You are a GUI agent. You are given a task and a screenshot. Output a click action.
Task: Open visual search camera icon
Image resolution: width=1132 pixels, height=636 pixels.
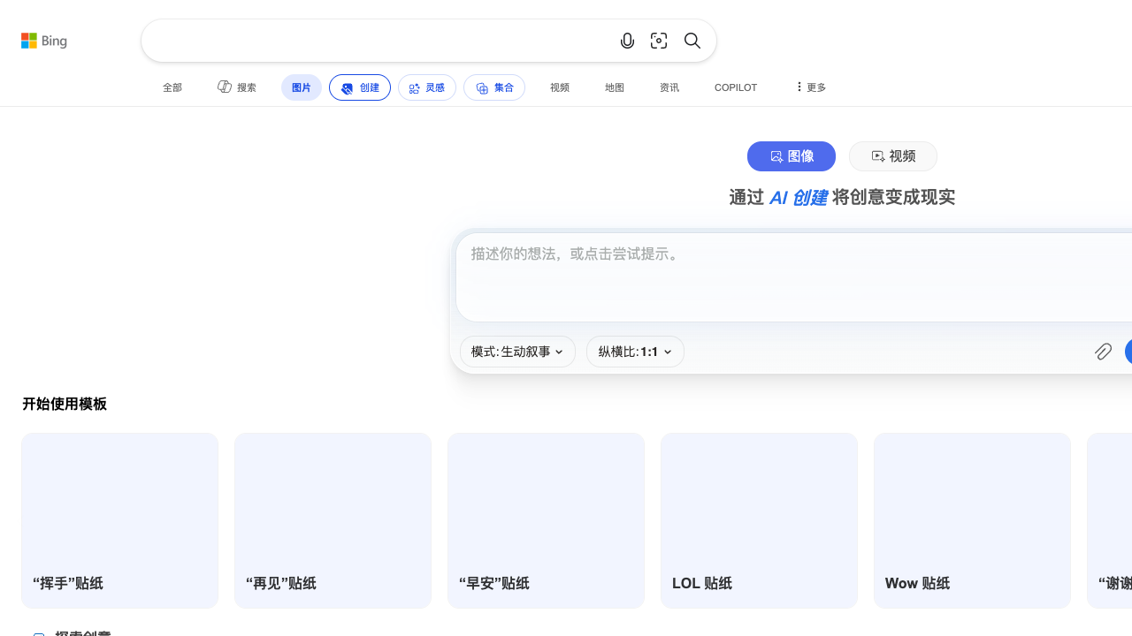tap(659, 41)
